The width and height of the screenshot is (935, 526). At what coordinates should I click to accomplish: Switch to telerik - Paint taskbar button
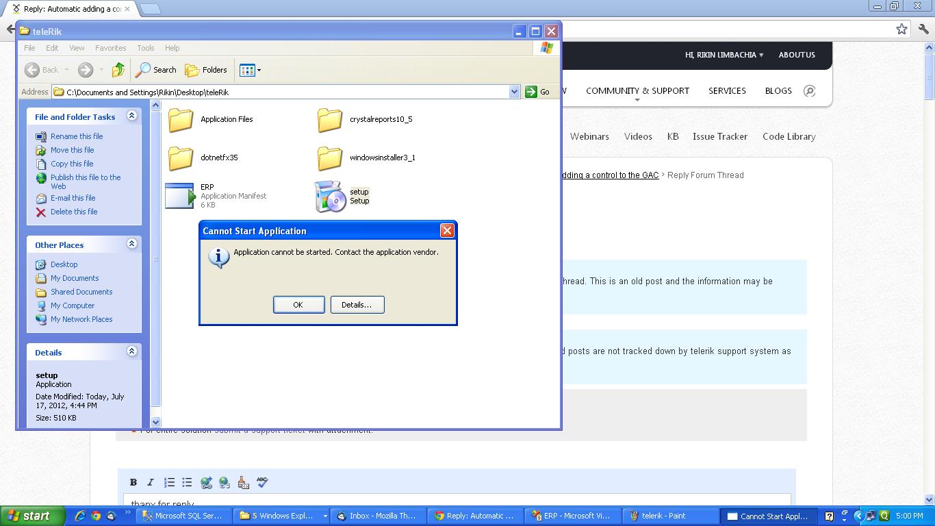pyautogui.click(x=670, y=516)
